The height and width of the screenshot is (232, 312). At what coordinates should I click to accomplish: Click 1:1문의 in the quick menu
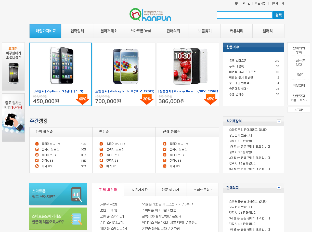pos(299,74)
